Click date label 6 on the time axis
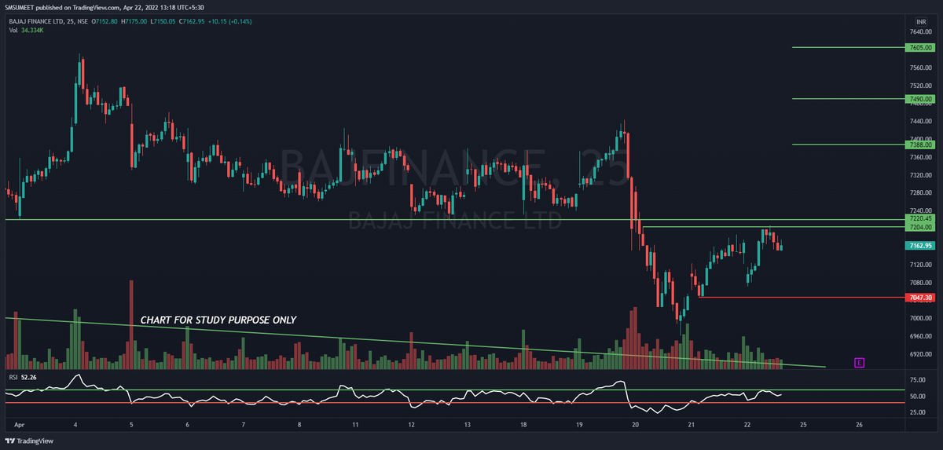 188,424
